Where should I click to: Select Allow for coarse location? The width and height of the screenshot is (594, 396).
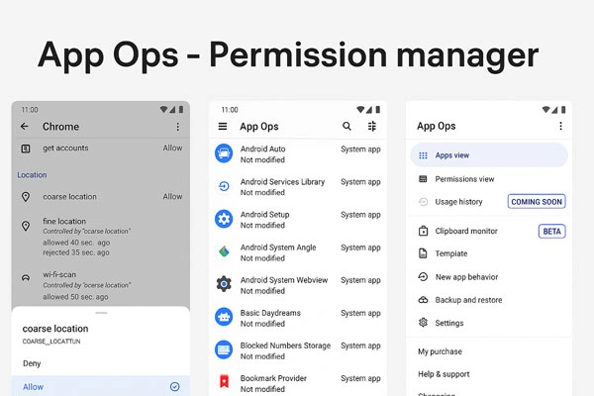click(x=101, y=386)
